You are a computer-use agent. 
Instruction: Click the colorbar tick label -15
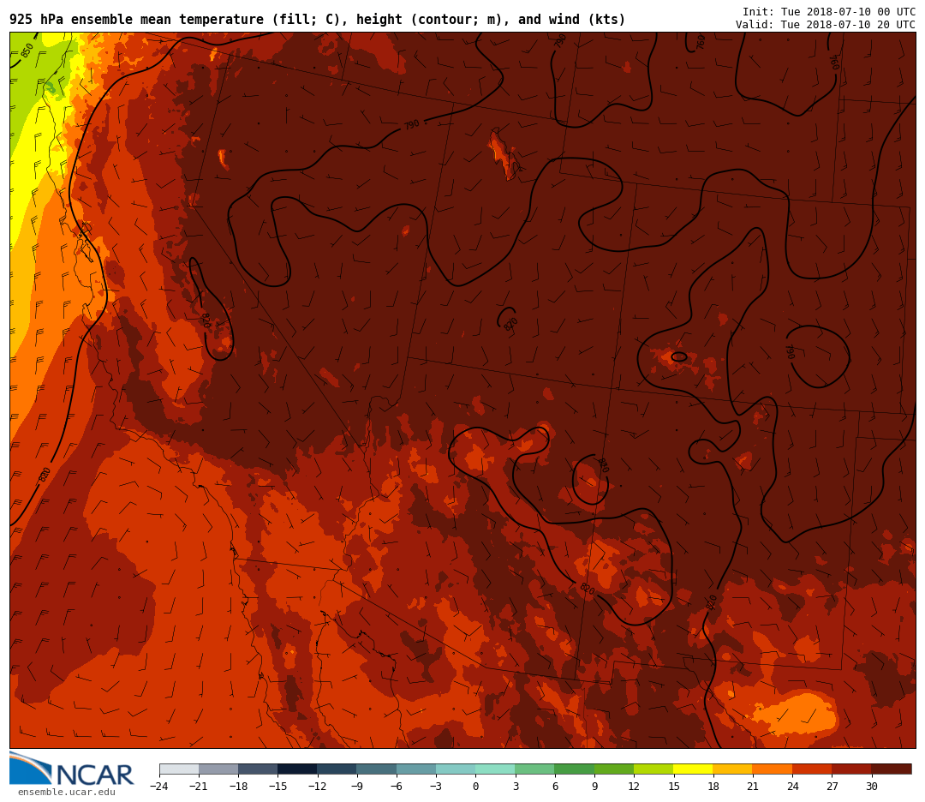click(x=277, y=787)
